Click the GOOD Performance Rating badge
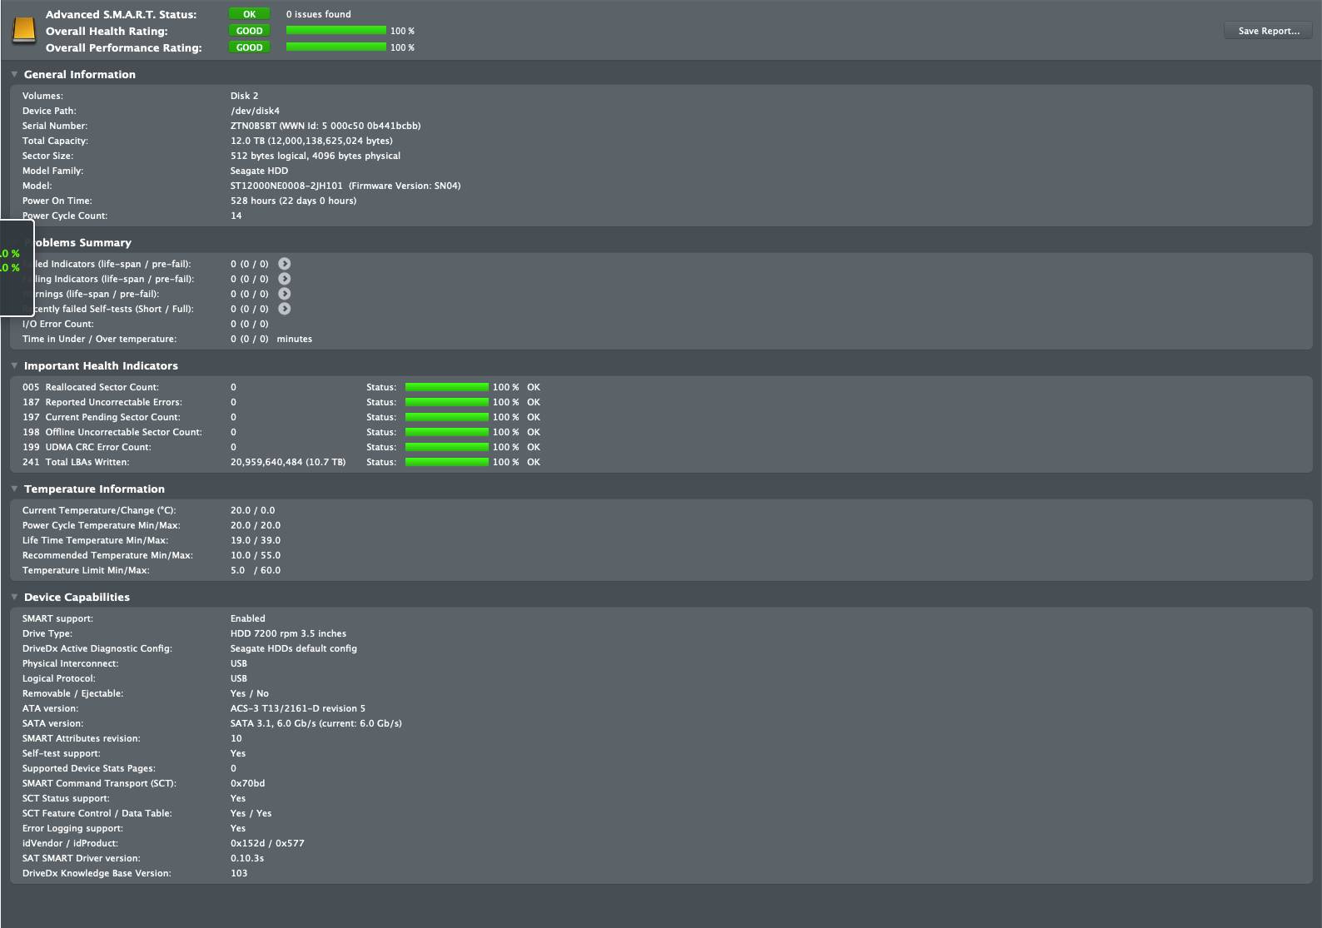This screenshot has width=1322, height=928. [x=250, y=47]
